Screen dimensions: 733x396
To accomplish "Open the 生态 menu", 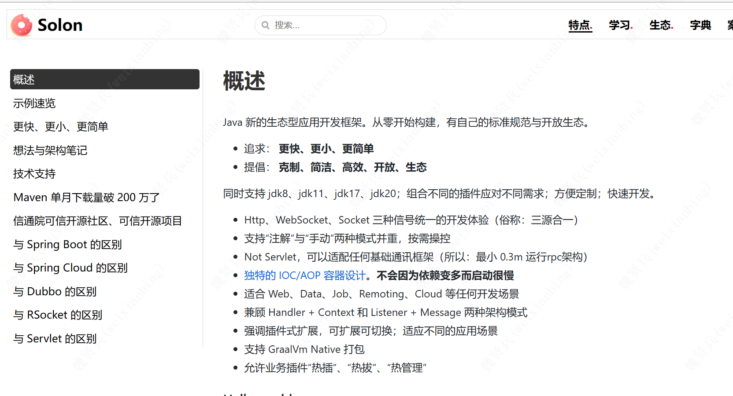I will point(660,25).
